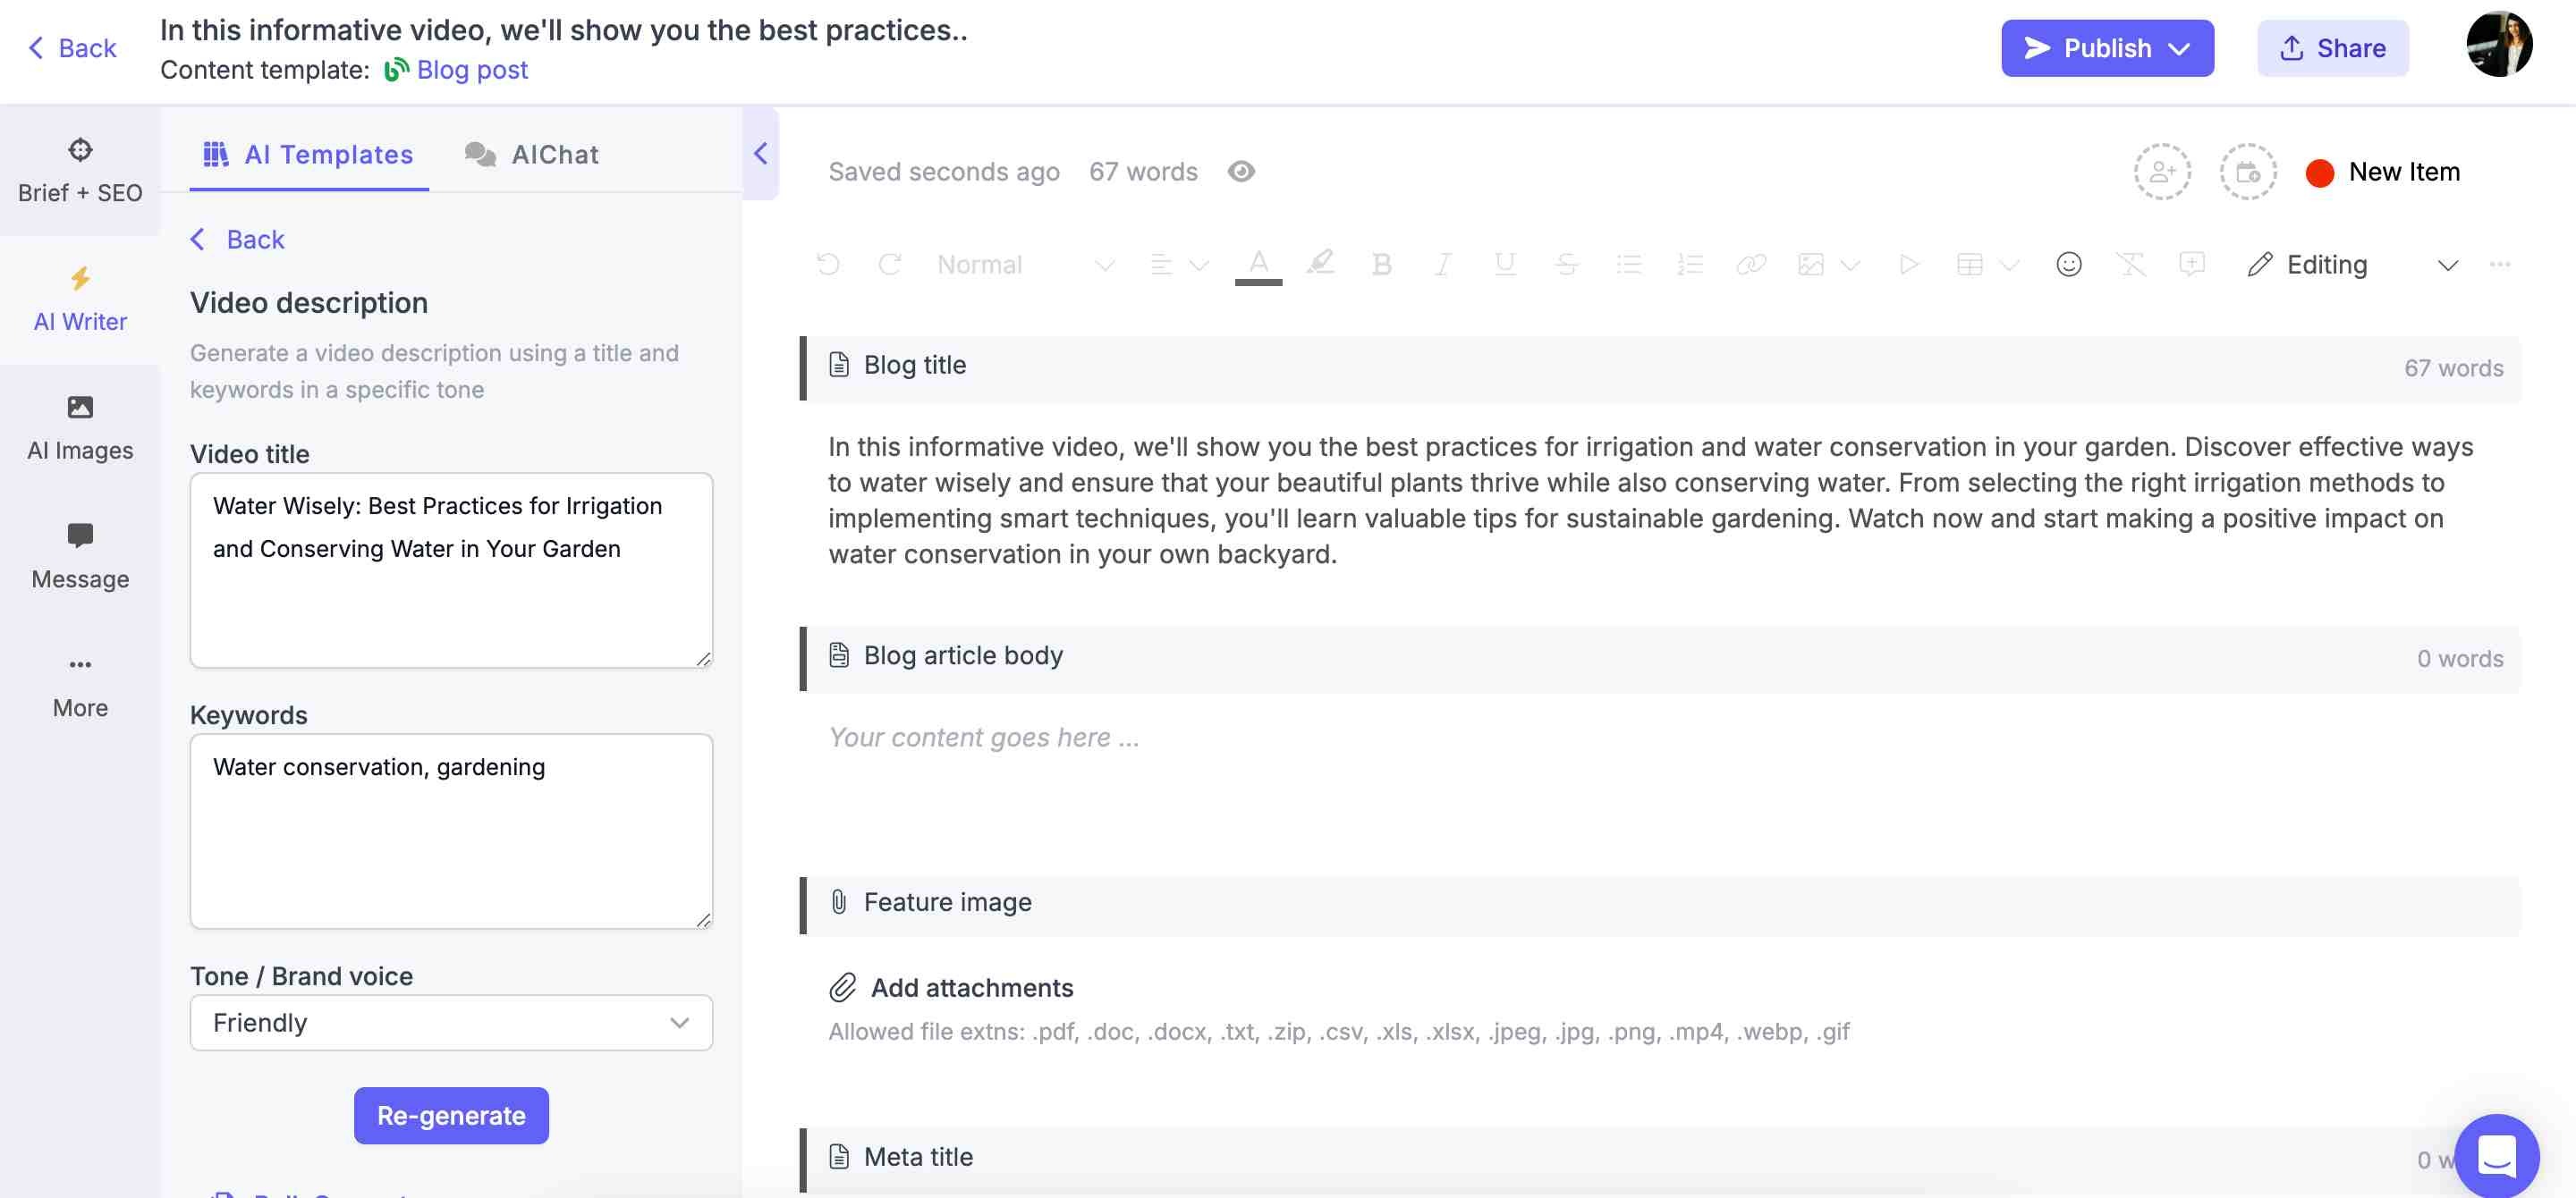Screen dimensions: 2576x1198
Task: Toggle bold formatting in editor toolbar
Action: pos(1382,265)
